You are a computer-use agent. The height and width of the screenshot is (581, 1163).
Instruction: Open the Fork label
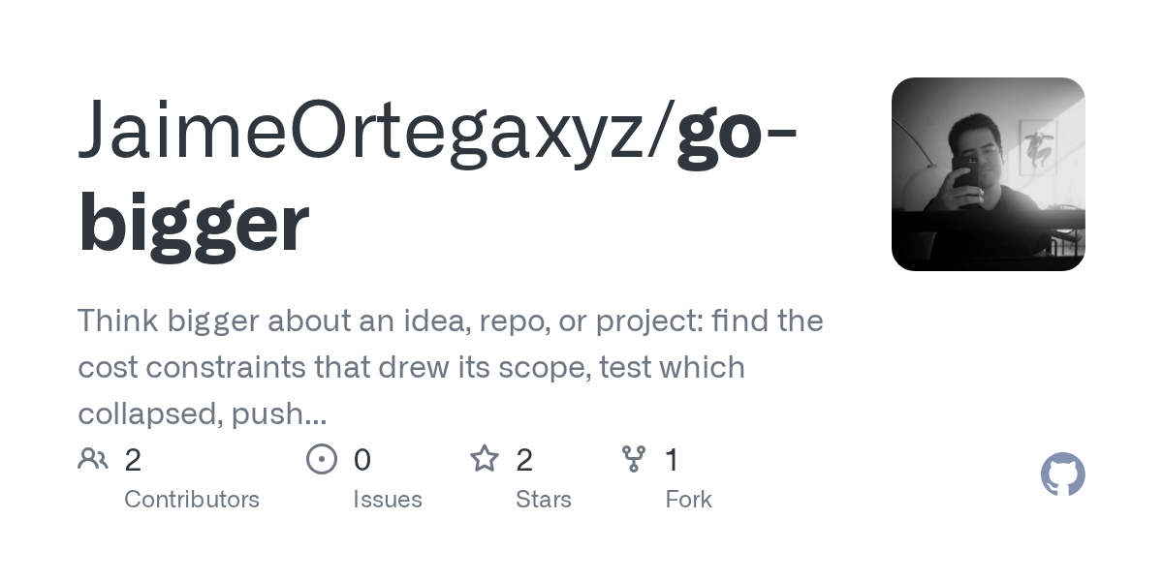click(689, 500)
